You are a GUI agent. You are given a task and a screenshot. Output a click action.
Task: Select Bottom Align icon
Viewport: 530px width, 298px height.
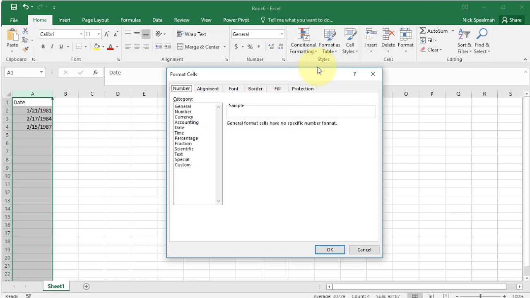click(146, 34)
